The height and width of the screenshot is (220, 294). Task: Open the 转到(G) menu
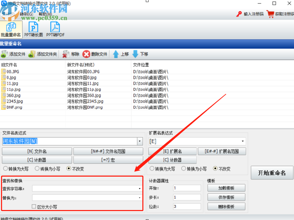coord(26,14)
